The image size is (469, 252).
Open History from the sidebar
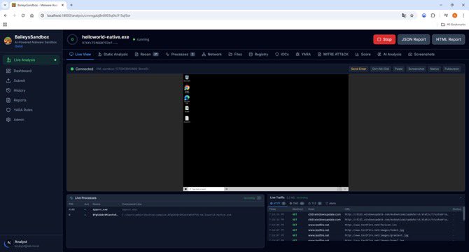31,90
